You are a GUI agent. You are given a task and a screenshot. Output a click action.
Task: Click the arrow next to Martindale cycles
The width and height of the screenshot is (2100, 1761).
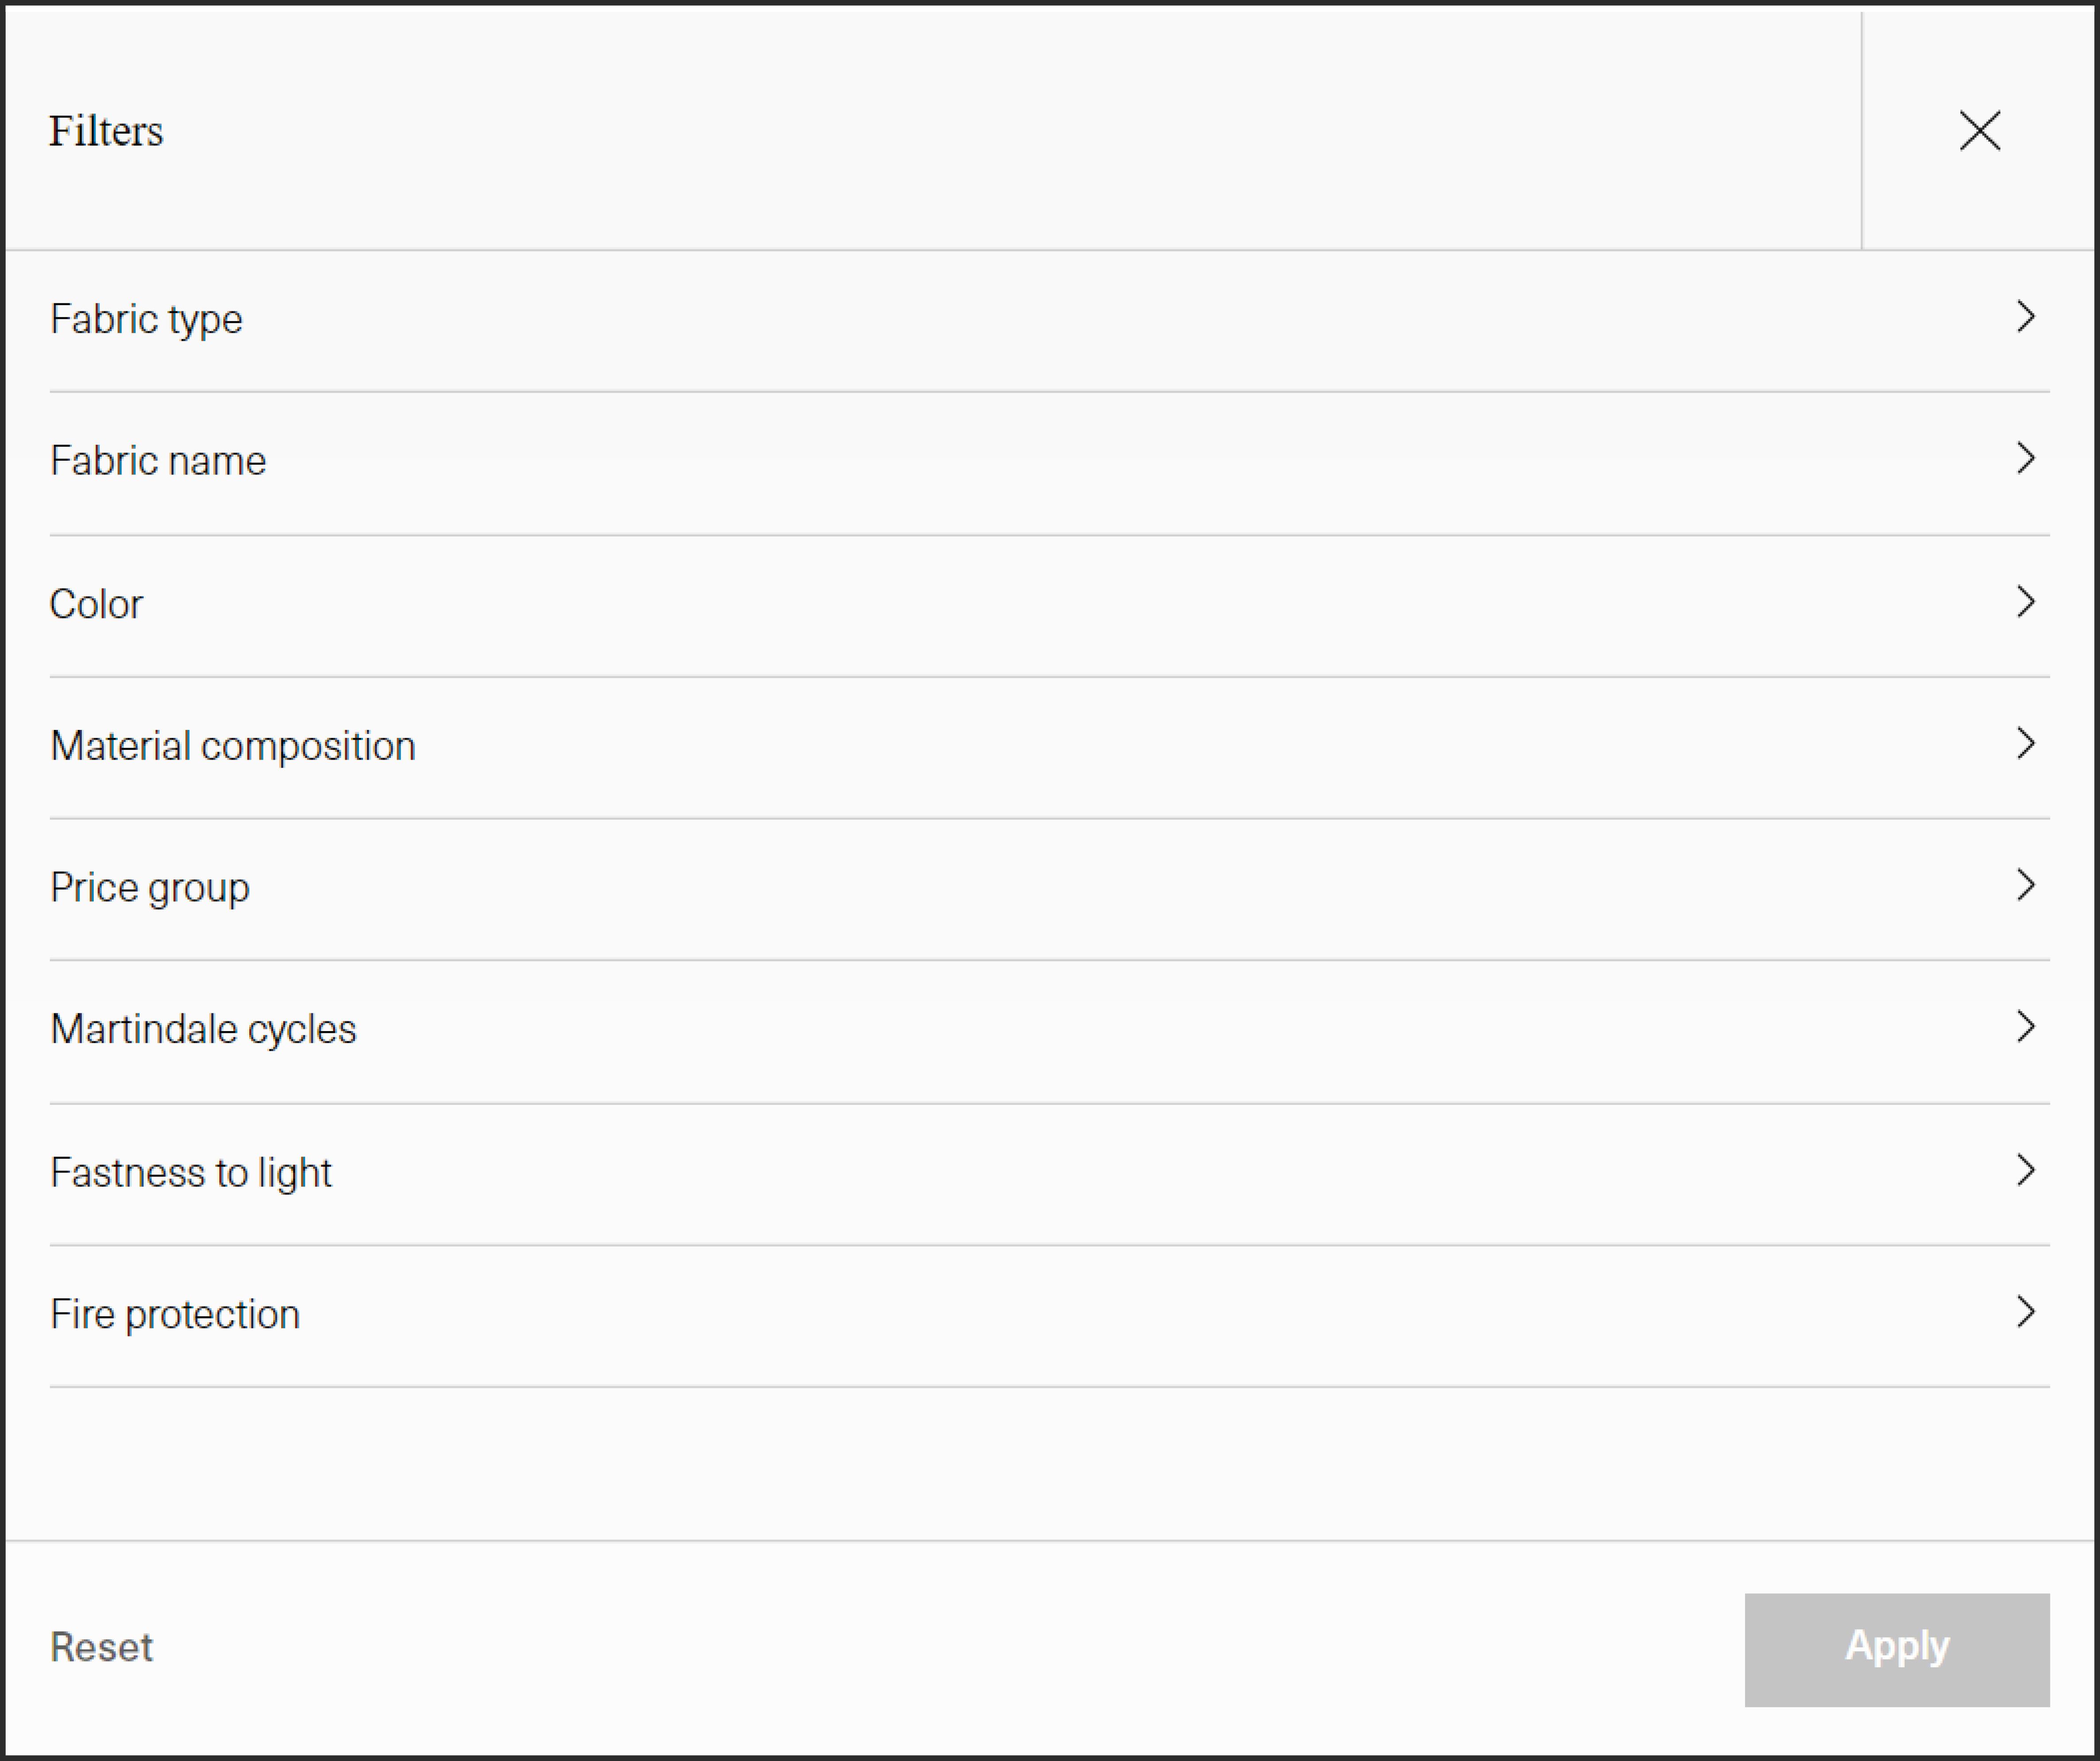pyautogui.click(x=2025, y=1028)
